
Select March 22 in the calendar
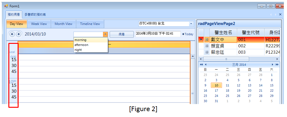pyautogui.click(x=272, y=90)
